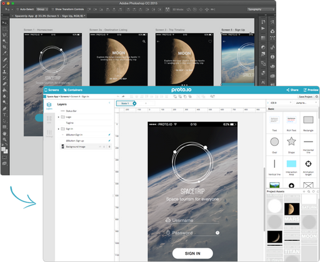Select the half-moon thumbnail in Project Assets
320x262 pixels.
click(x=292, y=209)
